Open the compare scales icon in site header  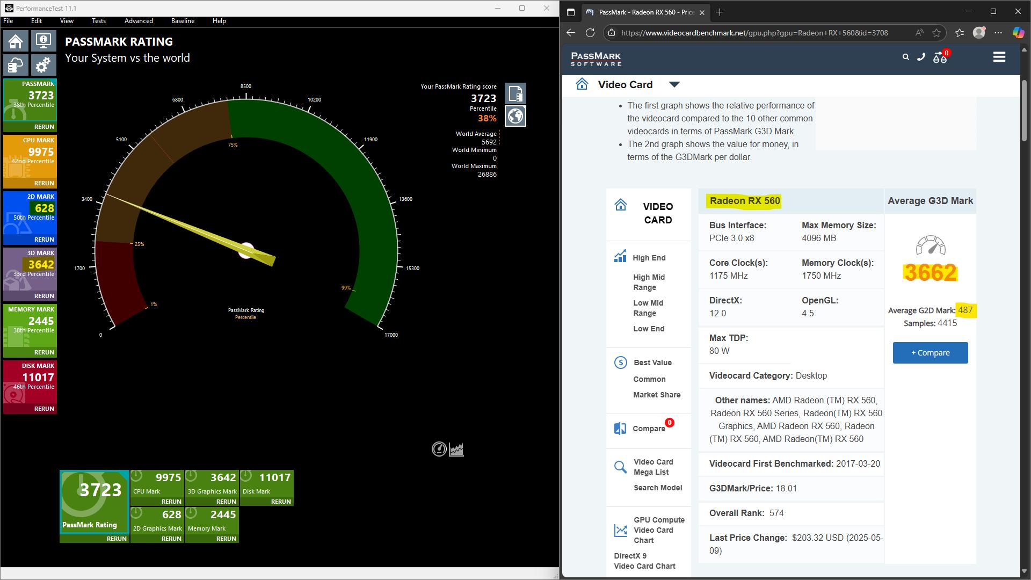(940, 57)
